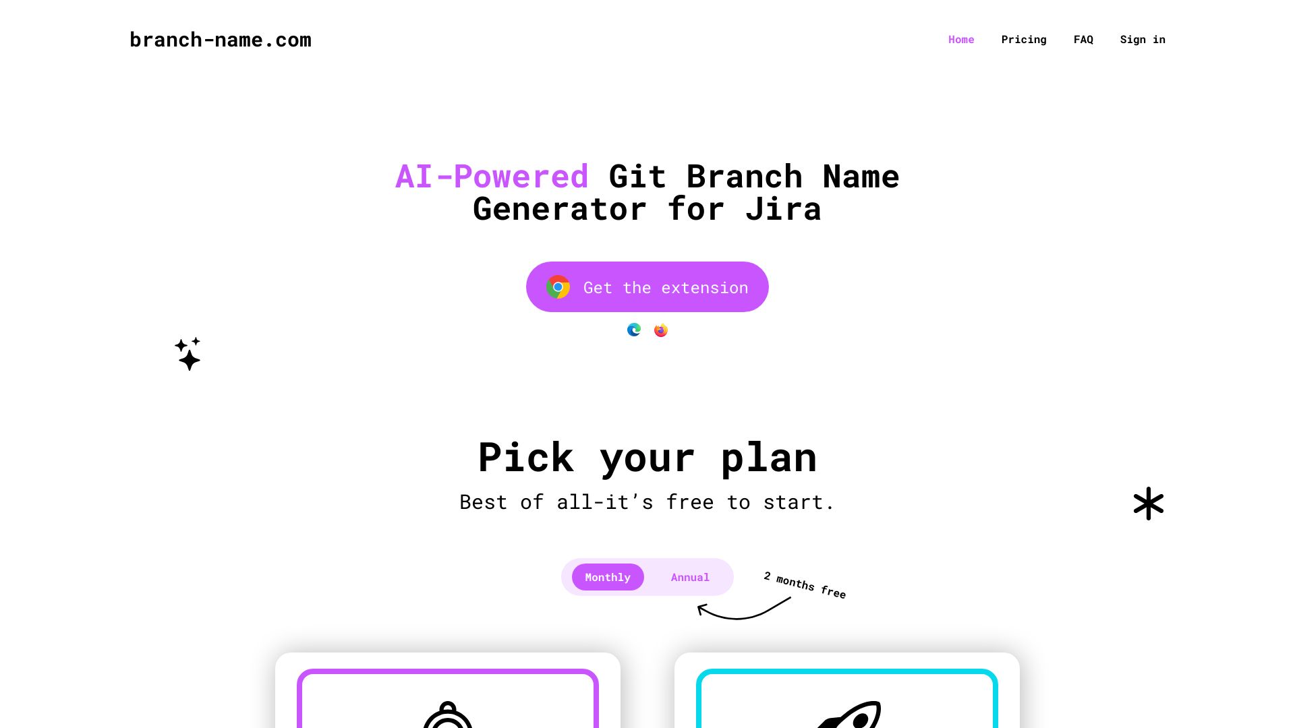The height and width of the screenshot is (728, 1295).
Task: Switch between Monthly and Annual toggle
Action: coord(690,577)
